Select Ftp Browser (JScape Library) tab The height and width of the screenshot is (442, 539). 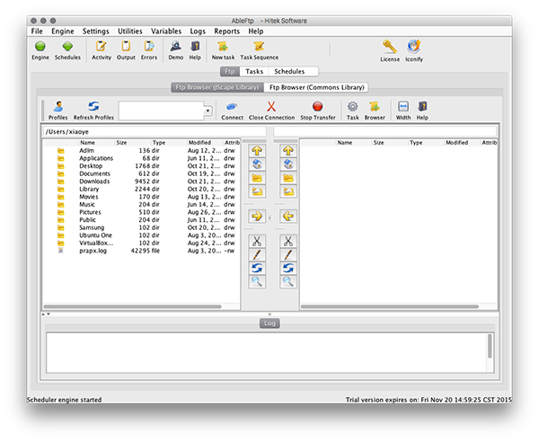[217, 87]
